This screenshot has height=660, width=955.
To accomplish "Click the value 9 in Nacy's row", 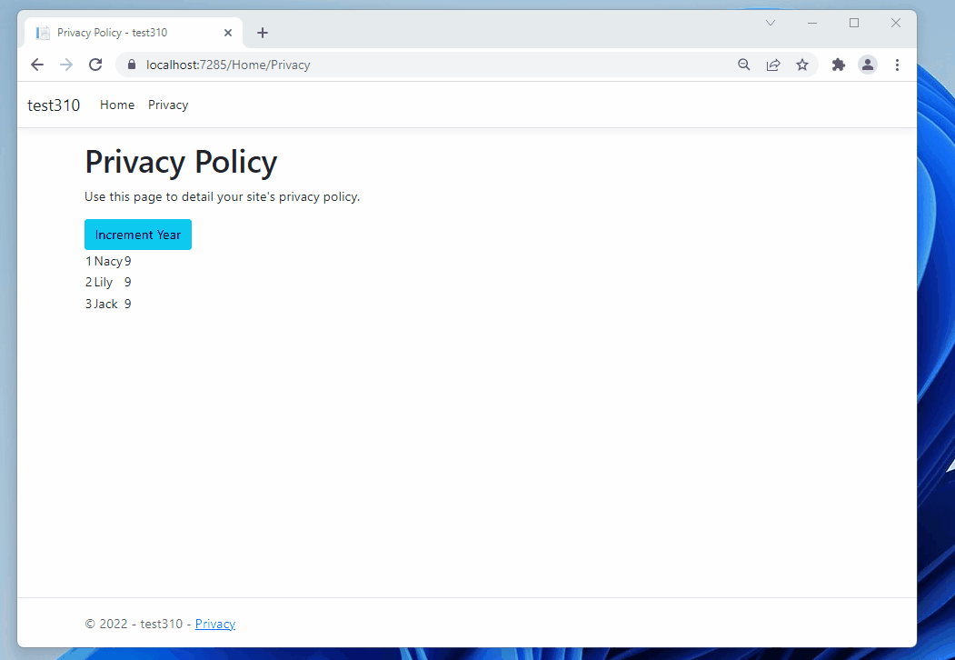I will pyautogui.click(x=128, y=262).
